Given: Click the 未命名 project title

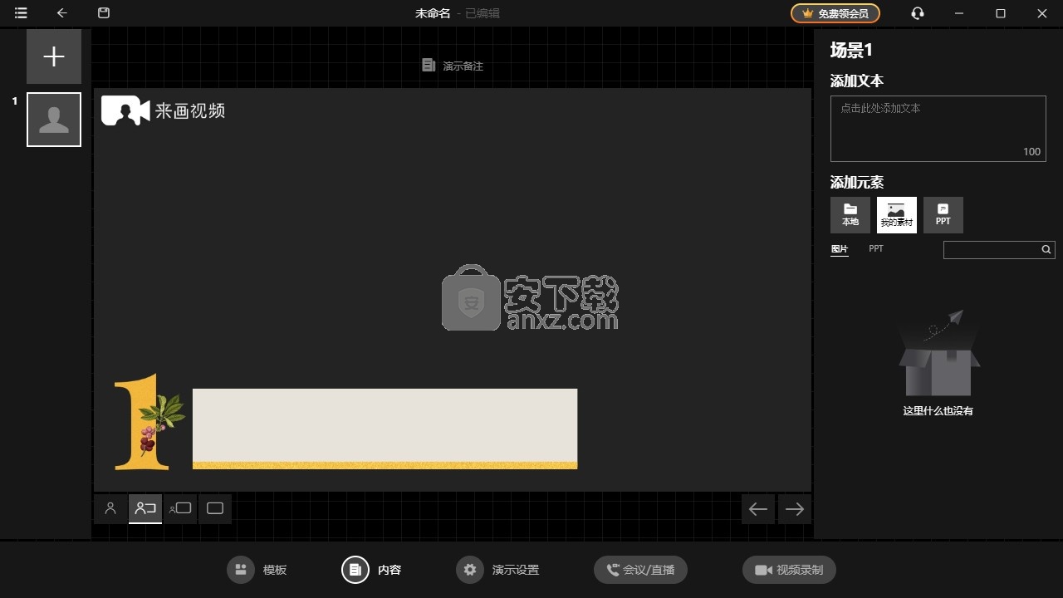Looking at the screenshot, I should coord(433,13).
